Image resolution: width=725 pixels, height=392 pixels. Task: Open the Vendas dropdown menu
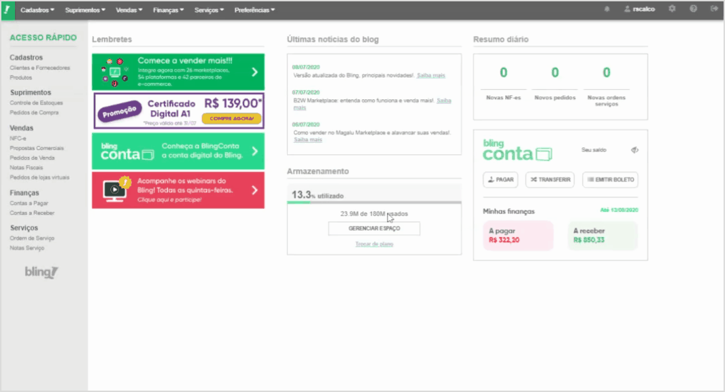click(129, 10)
